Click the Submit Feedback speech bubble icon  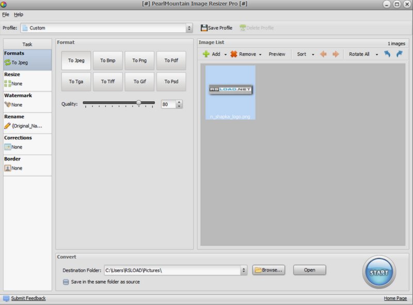pos(6,298)
